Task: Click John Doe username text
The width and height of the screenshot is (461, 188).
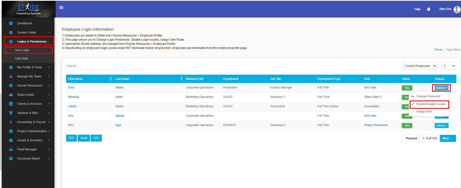Action: tap(445, 9)
